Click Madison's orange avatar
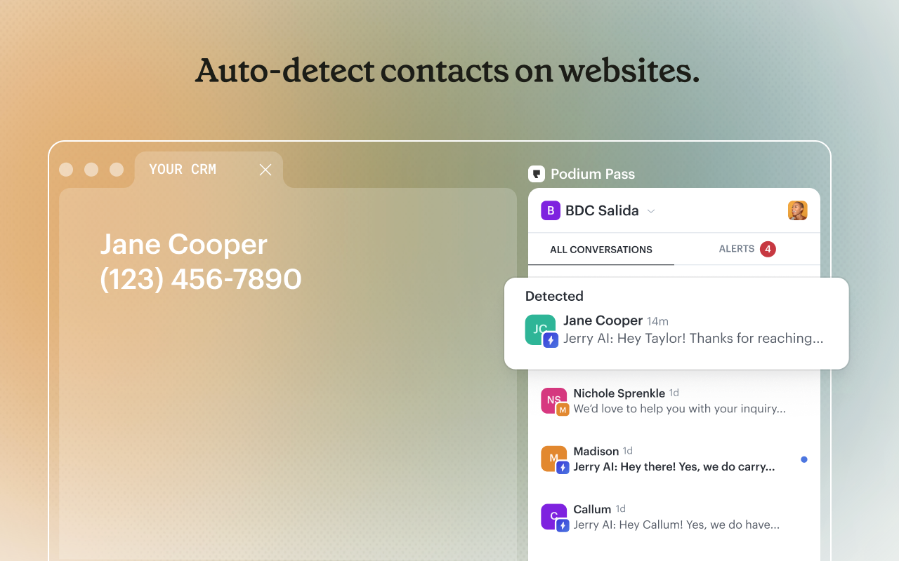This screenshot has height=561, width=899. point(553,459)
